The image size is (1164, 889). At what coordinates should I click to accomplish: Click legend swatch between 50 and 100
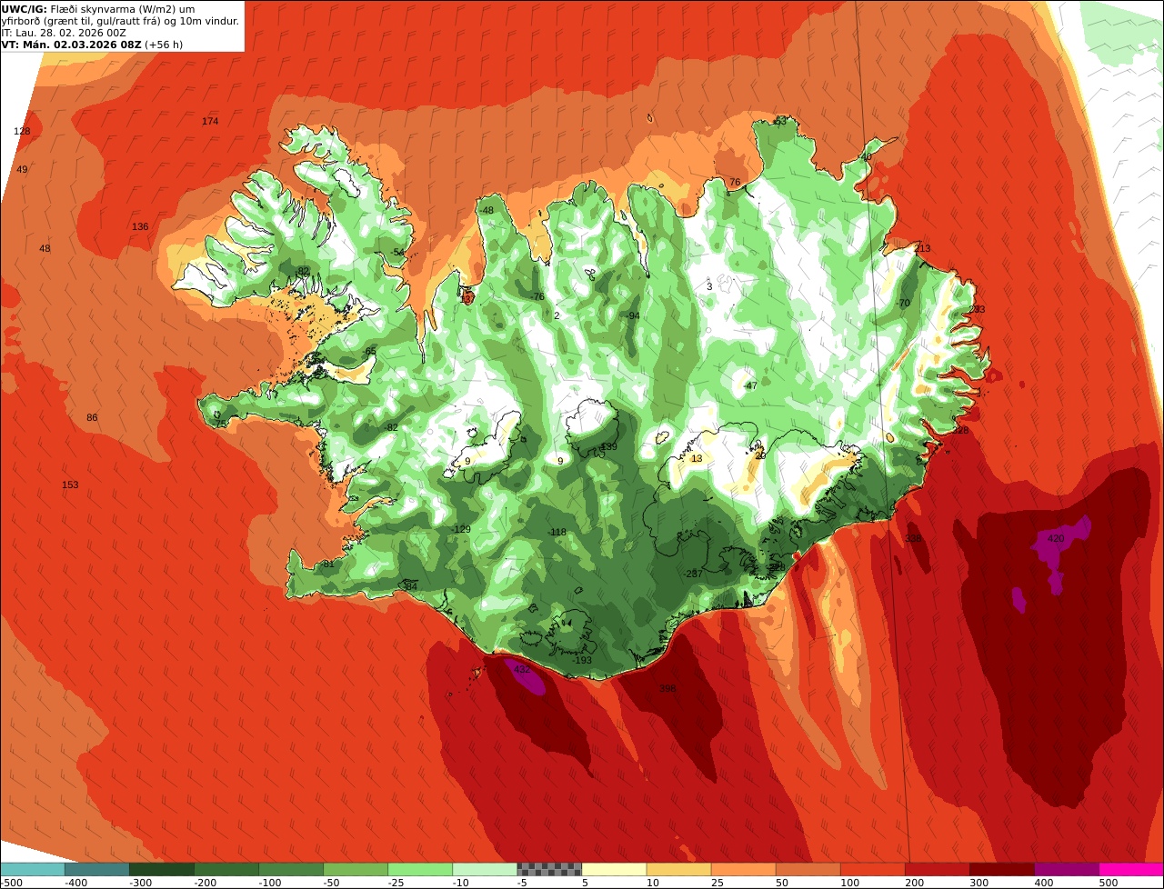point(808,869)
